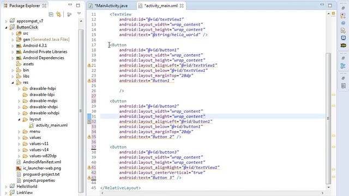Expand Android Dependencies node
349x196 pixels.
click(13, 58)
